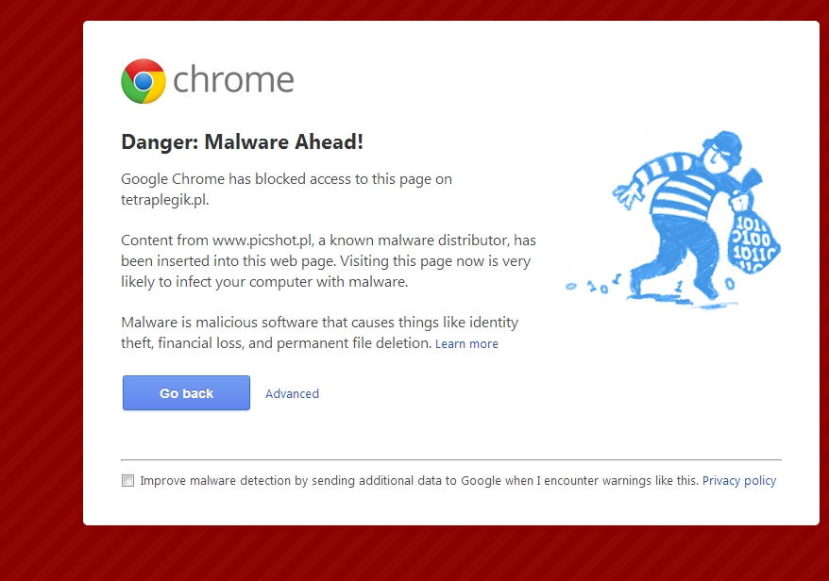Screen dimensions: 829x581
Task: Click the burglar's masked head
Action: click(724, 150)
